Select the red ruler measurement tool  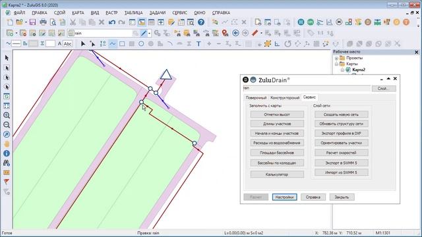tap(255, 33)
